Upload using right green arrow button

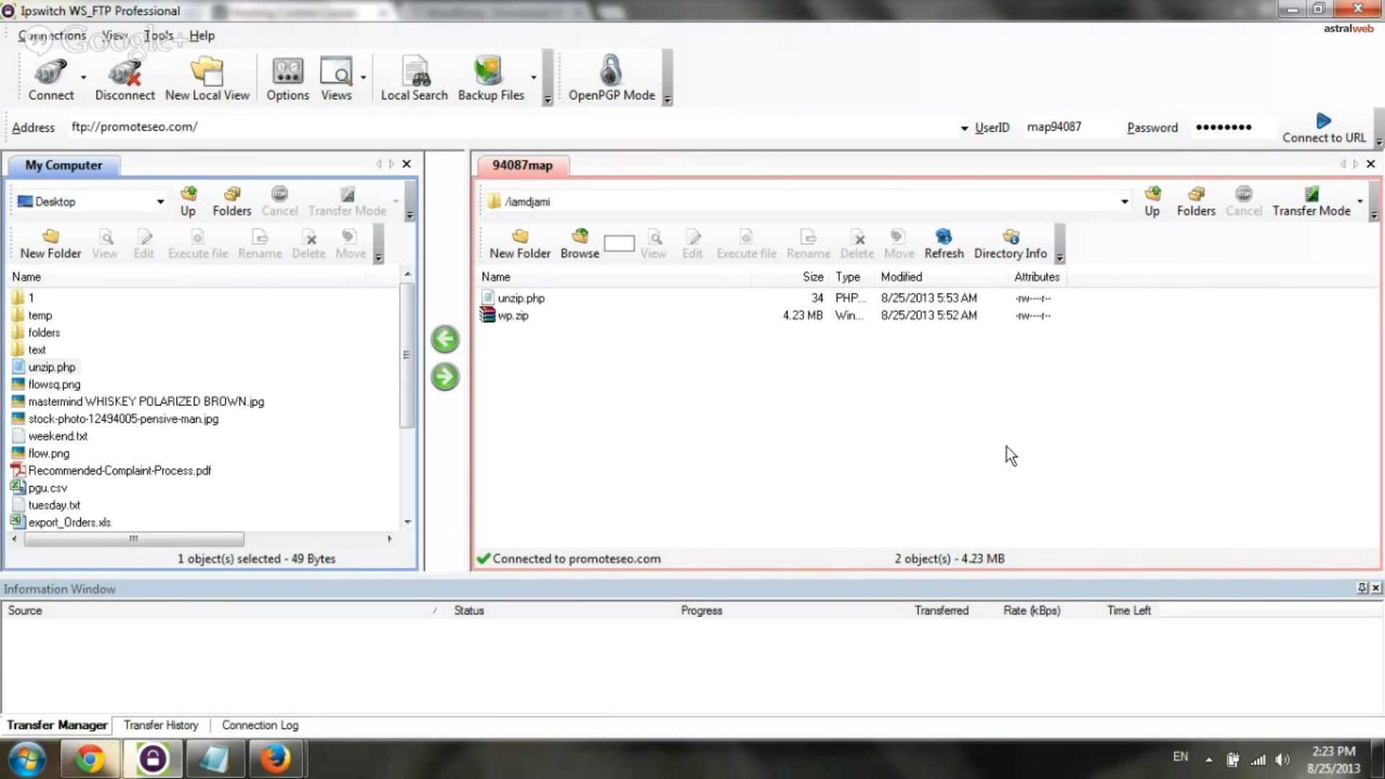(x=445, y=377)
